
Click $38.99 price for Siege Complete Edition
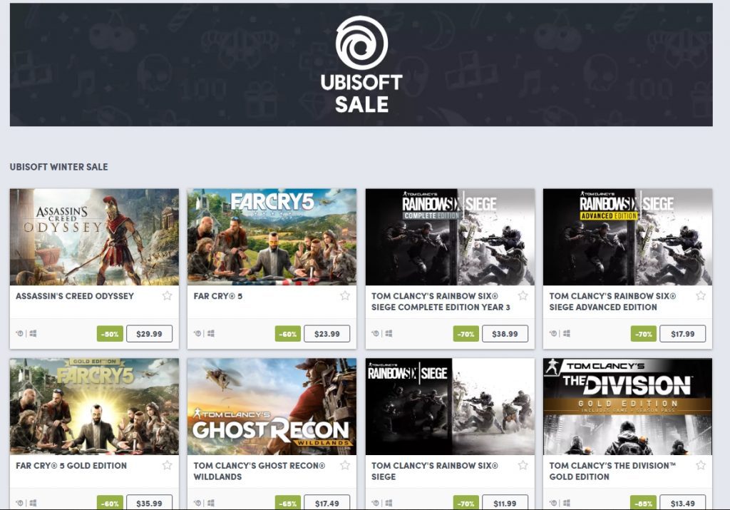point(505,334)
